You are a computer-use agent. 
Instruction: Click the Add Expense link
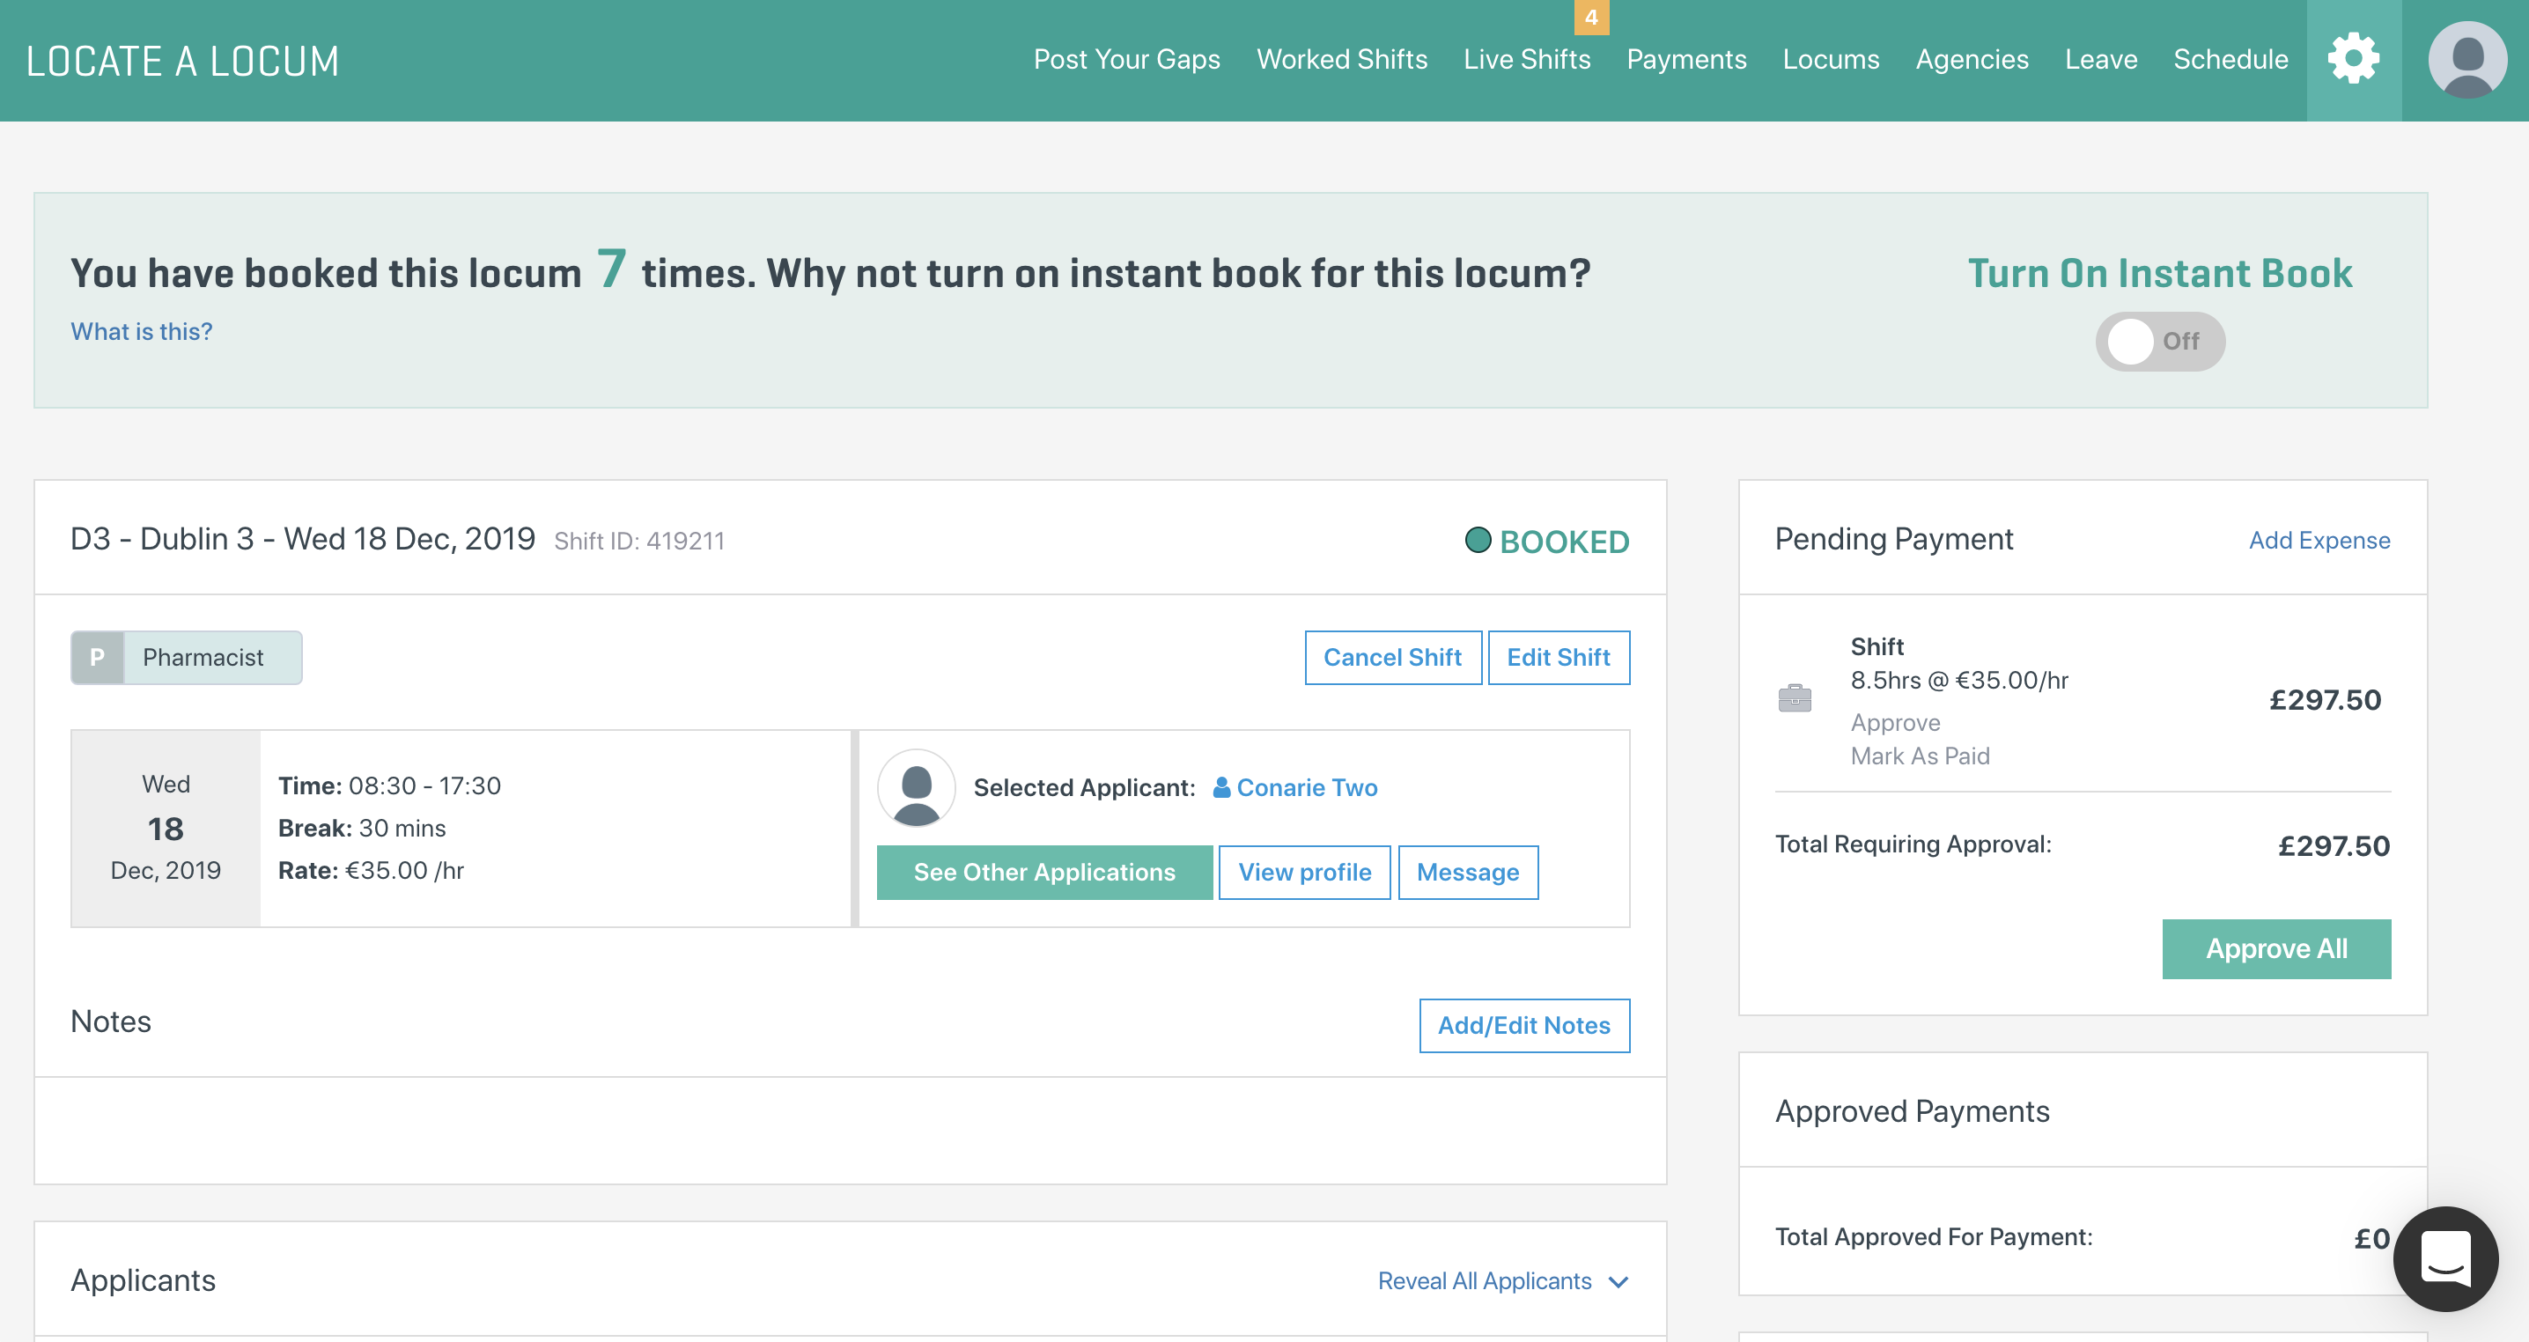point(2319,540)
